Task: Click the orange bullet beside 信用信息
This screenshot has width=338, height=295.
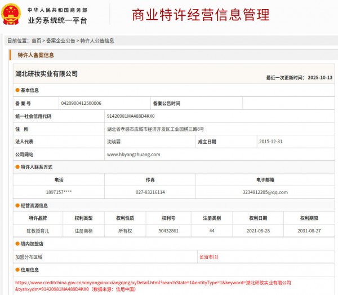Action: click(17, 270)
